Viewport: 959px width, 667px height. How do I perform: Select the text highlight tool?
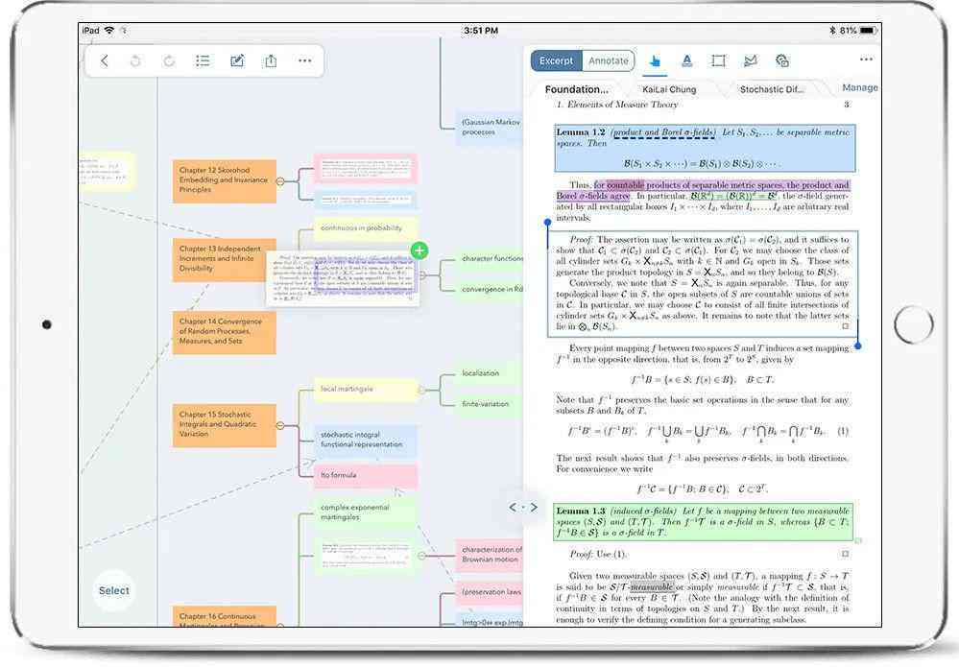click(x=686, y=60)
